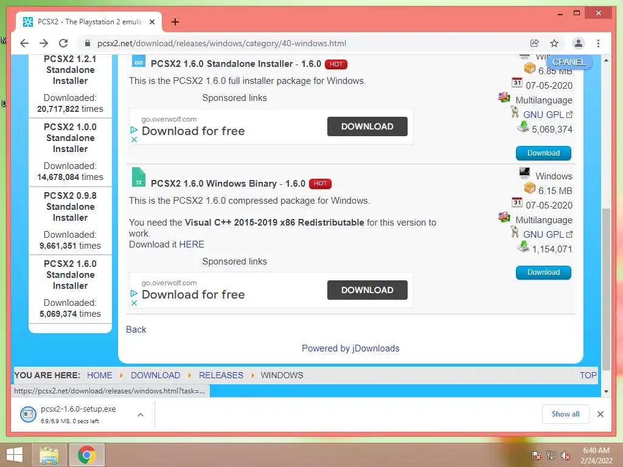Click the padlock site info icon

click(x=88, y=43)
